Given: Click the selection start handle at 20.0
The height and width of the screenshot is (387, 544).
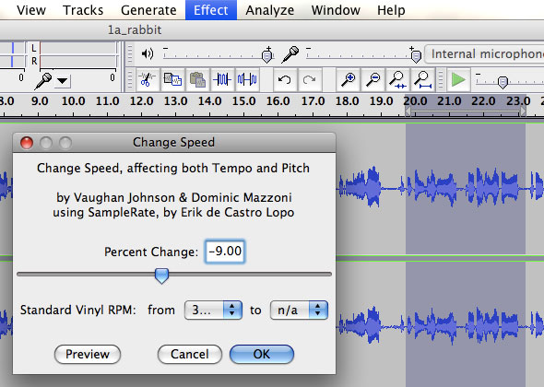Looking at the screenshot, I should (x=408, y=111).
